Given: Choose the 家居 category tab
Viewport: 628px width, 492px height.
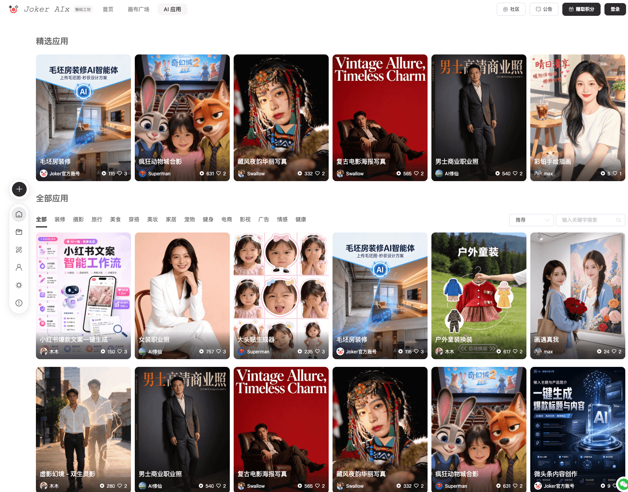Looking at the screenshot, I should coord(171,219).
